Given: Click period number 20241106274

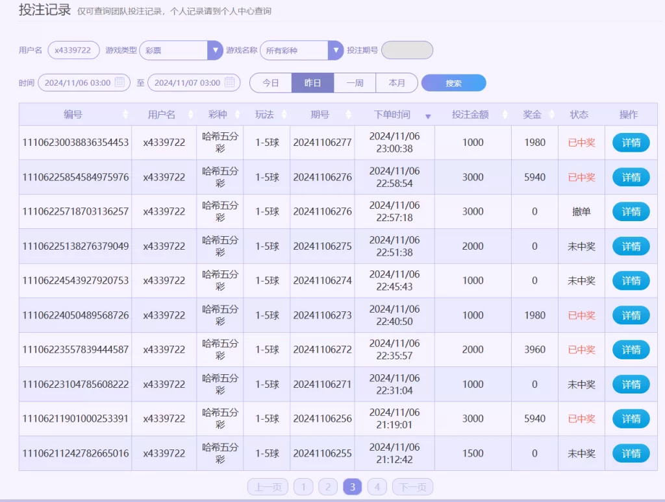Looking at the screenshot, I should click(322, 280).
